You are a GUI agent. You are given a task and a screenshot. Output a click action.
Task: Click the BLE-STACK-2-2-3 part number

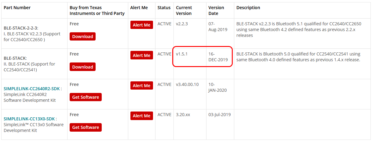(x=21, y=28)
